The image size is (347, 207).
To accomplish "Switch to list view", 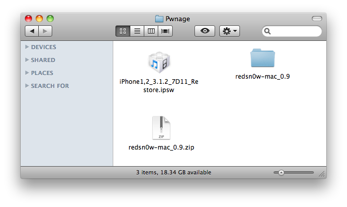I will [x=137, y=31].
